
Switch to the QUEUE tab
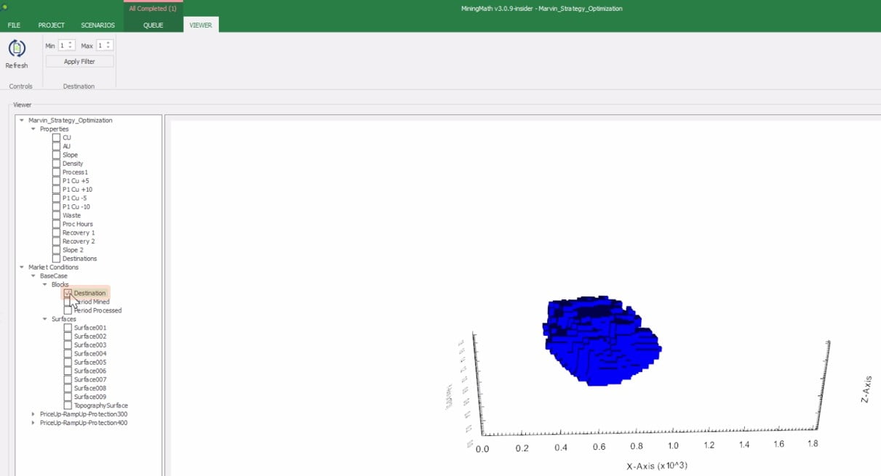coord(153,25)
